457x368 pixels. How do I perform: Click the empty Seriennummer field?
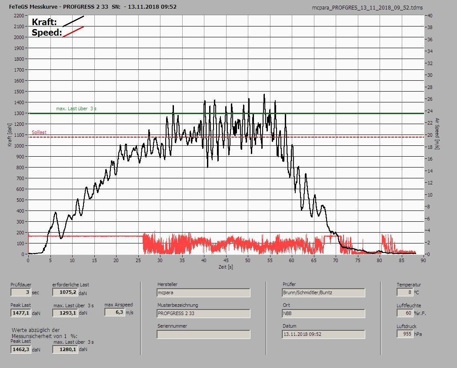click(x=203, y=334)
